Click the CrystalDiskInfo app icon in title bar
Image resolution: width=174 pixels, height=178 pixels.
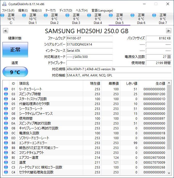pos(4,4)
